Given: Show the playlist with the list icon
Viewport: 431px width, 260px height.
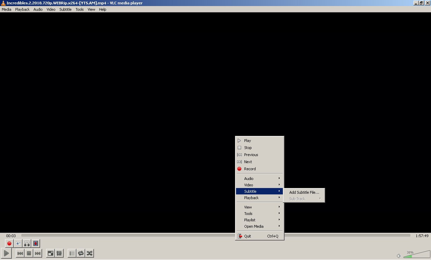Looking at the screenshot, I should pos(72,253).
